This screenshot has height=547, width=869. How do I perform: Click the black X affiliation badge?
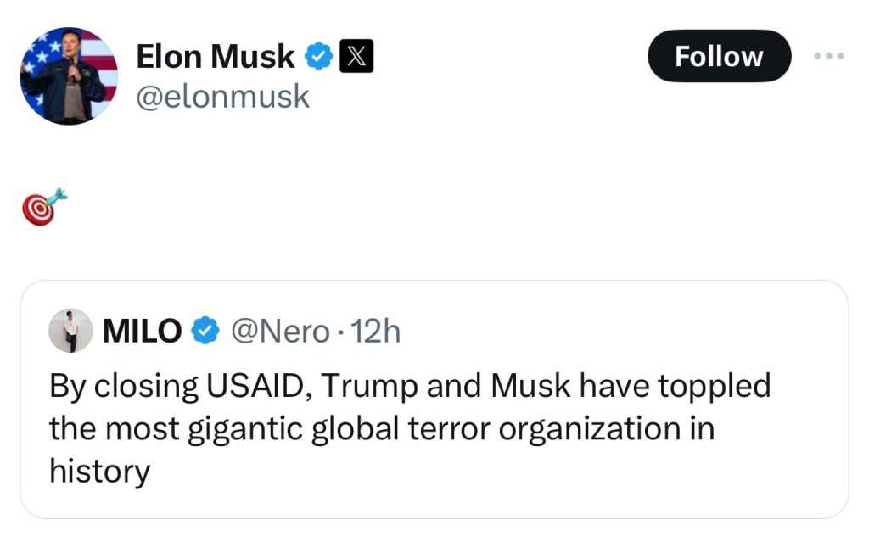356,57
